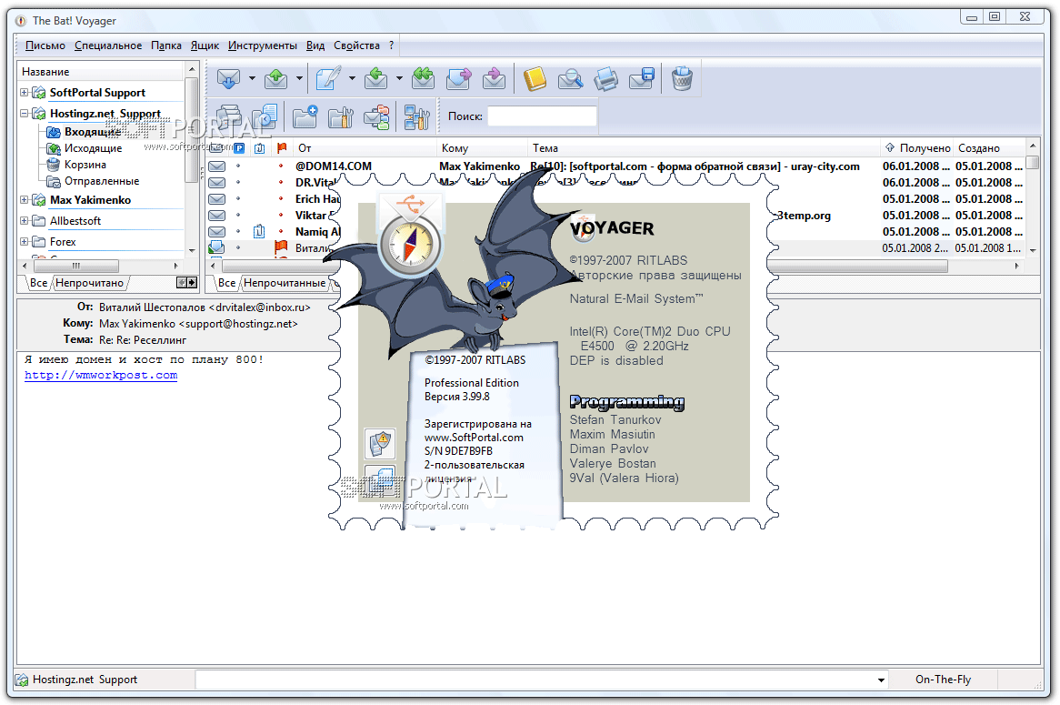The height and width of the screenshot is (705, 1060).
Task: Click the Поиск search input field
Action: click(x=542, y=116)
